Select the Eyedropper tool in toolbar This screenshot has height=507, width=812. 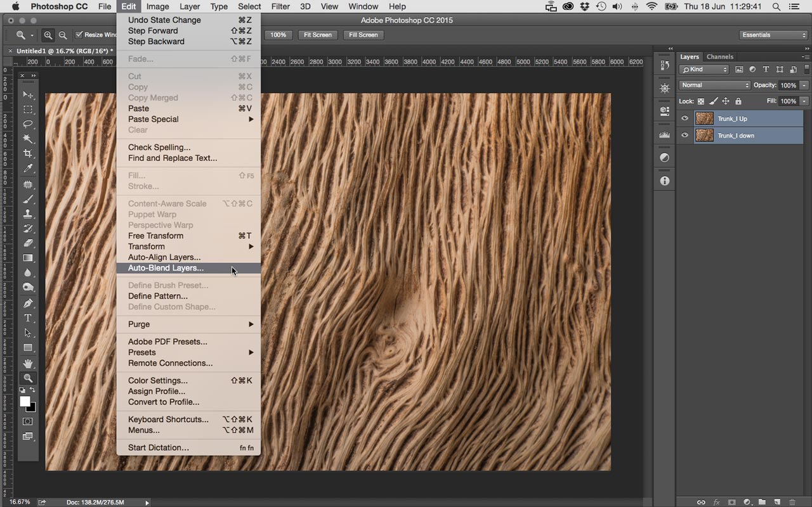(28, 169)
